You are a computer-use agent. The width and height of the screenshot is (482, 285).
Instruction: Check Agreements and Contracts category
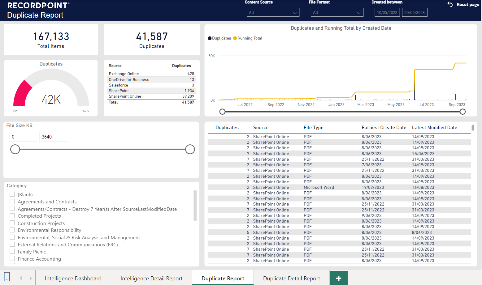(12, 202)
